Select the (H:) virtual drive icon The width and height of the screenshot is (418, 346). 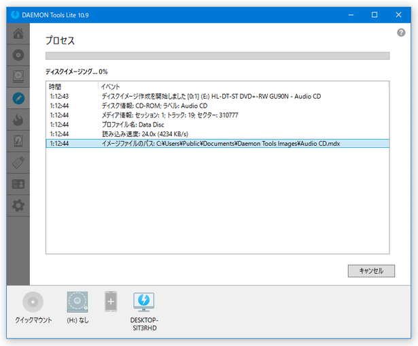pyautogui.click(x=77, y=302)
